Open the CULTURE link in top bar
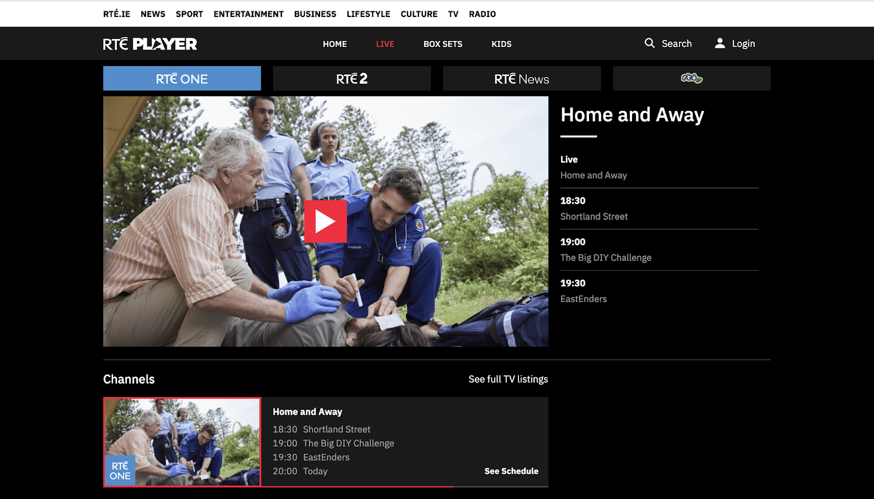The image size is (874, 499). coord(419,14)
